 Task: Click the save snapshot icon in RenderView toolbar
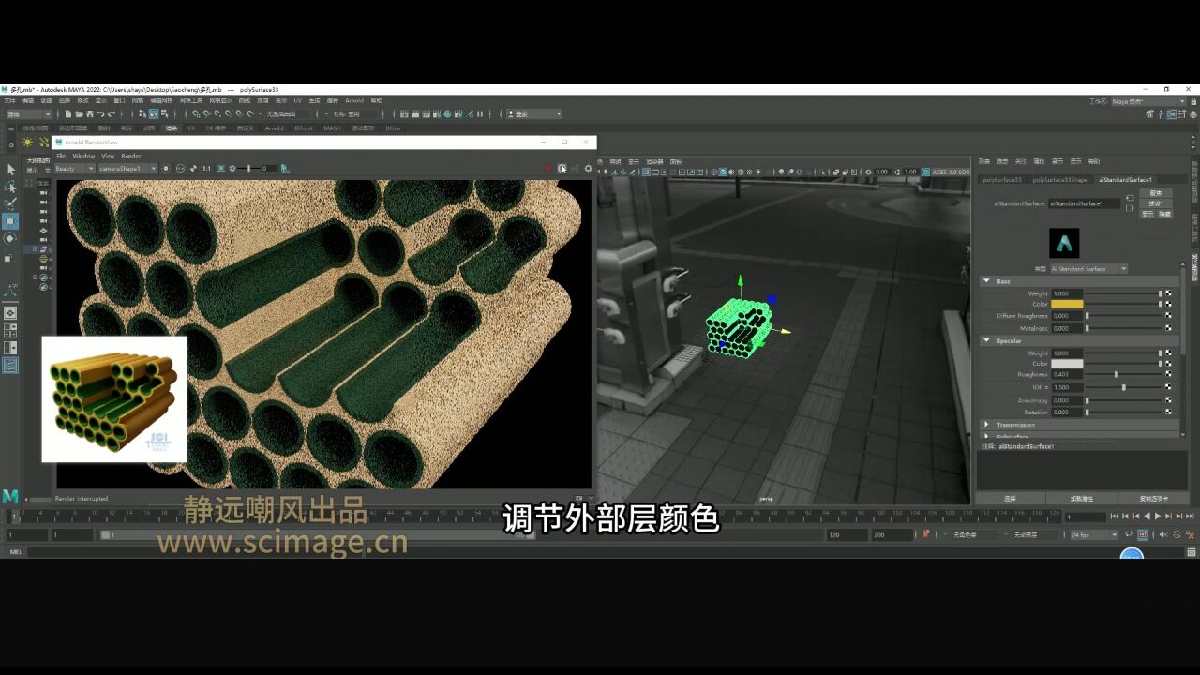pos(285,169)
